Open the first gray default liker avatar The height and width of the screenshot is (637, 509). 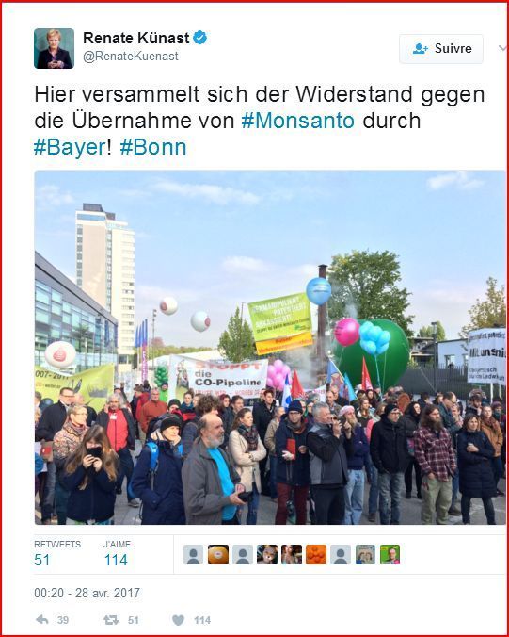[194, 554]
